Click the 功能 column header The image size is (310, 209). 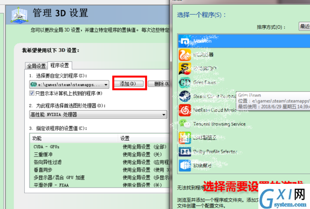(74, 138)
